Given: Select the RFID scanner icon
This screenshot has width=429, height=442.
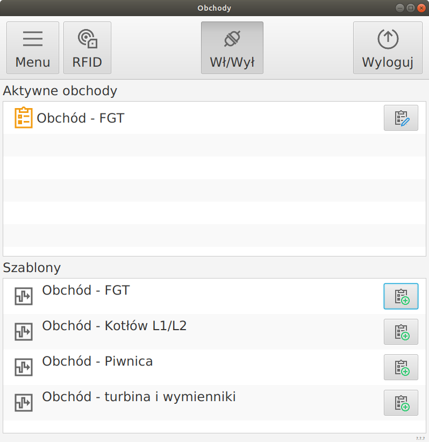Looking at the screenshot, I should 87,39.
